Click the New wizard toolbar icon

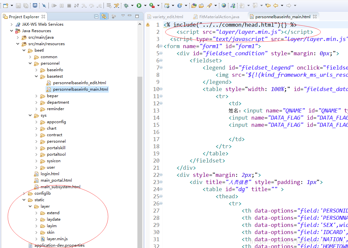(x=6, y=5)
